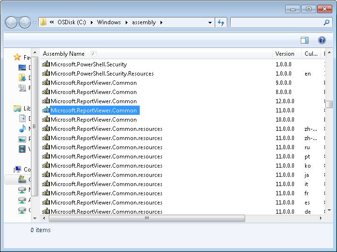The width and height of the screenshot is (337, 252).
Task: Open the address bar history dropdown
Action: pos(210,22)
